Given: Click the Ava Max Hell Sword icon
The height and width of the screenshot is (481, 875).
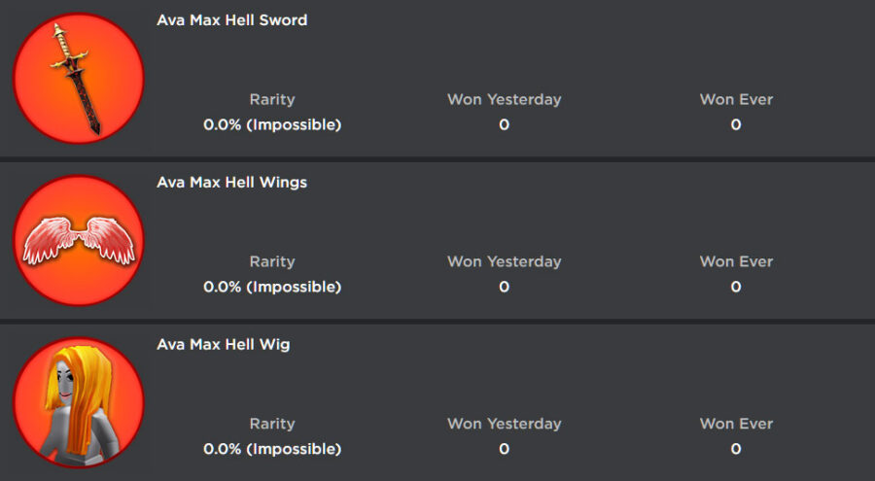Looking at the screenshot, I should [x=78, y=79].
